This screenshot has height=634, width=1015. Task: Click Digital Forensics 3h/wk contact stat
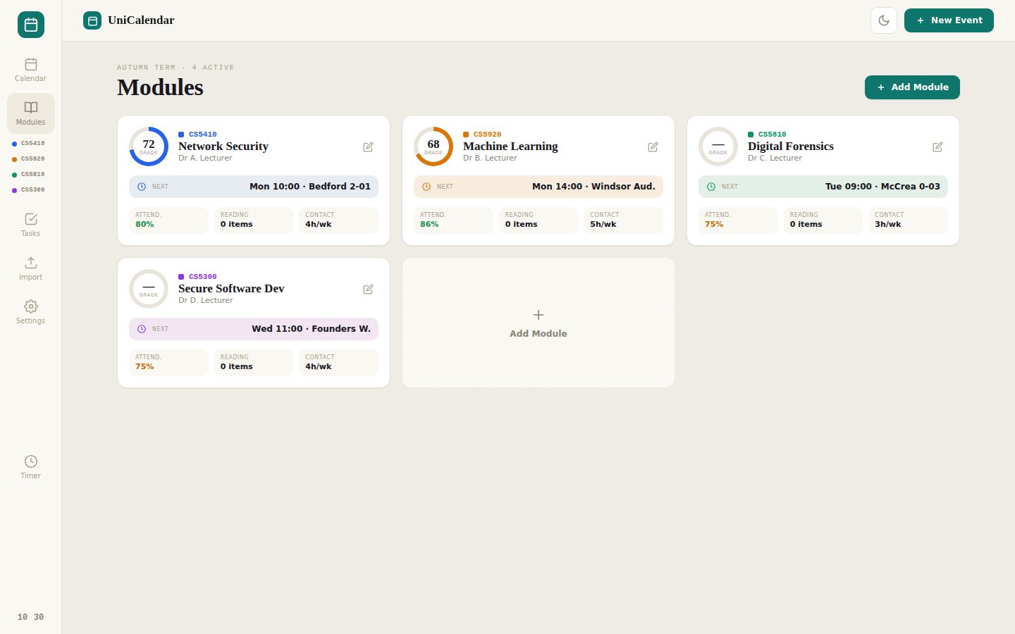908,220
